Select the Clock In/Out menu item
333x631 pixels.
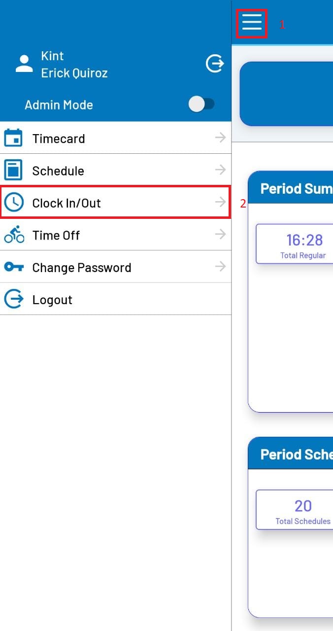(x=67, y=203)
